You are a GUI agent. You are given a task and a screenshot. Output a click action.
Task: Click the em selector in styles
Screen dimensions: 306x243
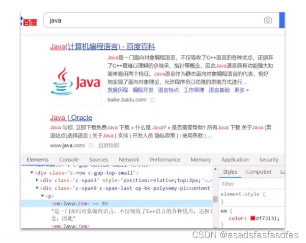[223, 211]
